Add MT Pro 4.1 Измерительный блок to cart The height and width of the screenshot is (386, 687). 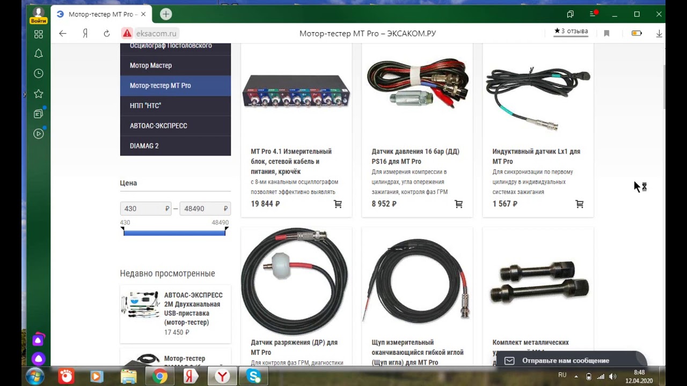tap(338, 204)
